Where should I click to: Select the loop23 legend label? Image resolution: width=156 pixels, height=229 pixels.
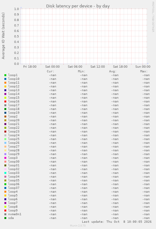[x=14, y=132]
